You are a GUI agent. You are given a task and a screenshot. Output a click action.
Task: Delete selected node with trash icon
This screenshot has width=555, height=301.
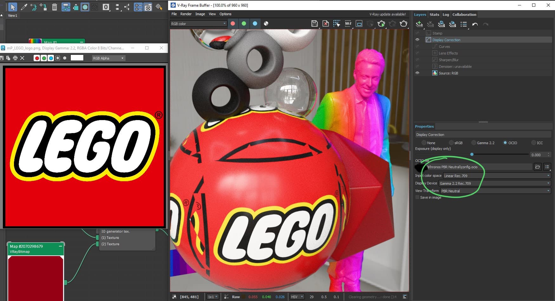[x=55, y=7]
